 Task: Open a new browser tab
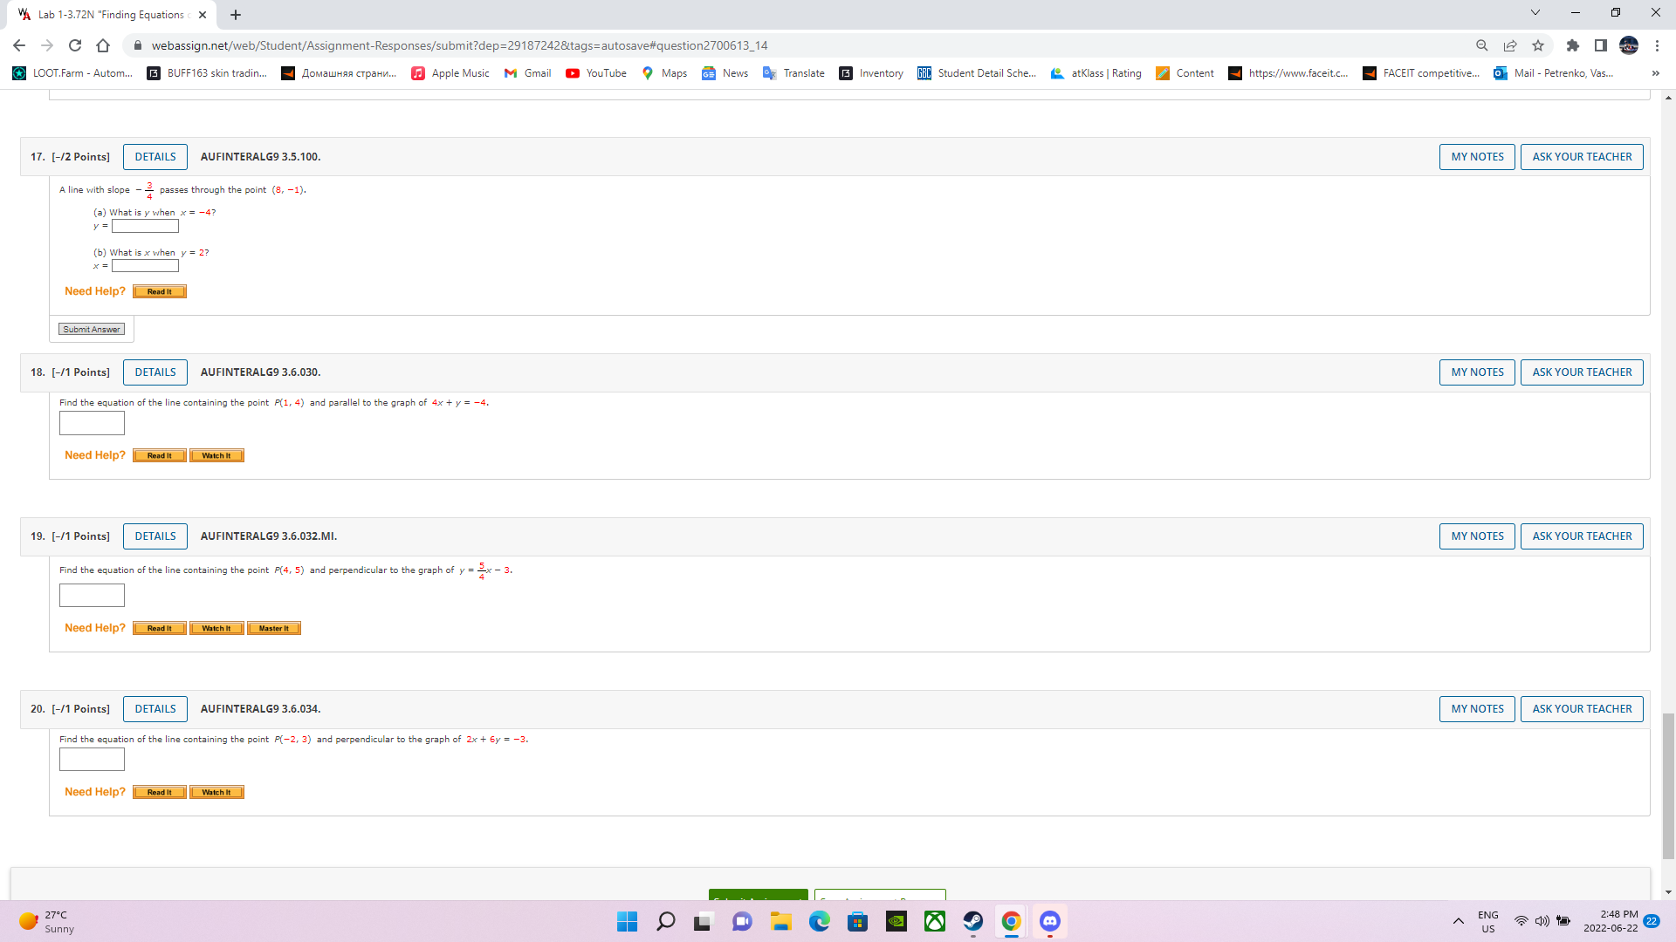(236, 15)
